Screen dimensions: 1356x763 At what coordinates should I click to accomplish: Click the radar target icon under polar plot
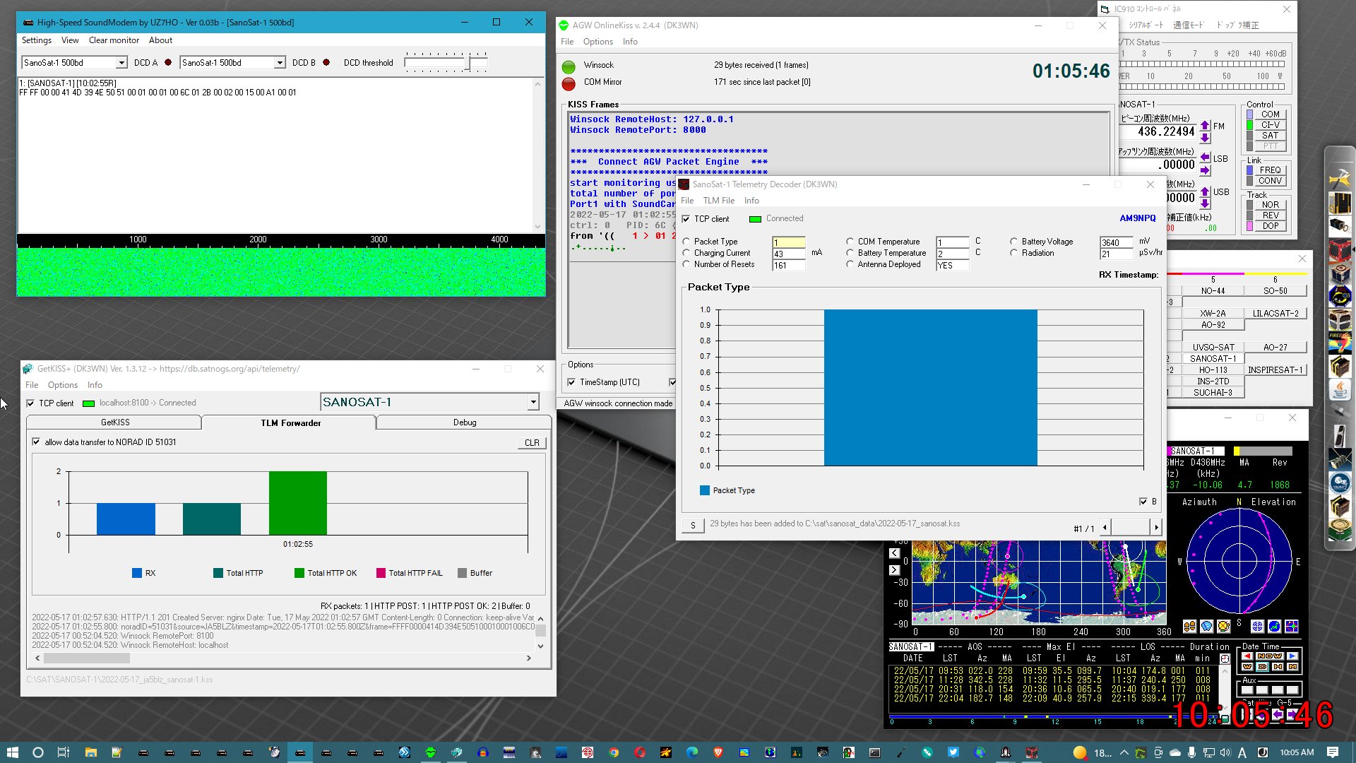pos(1257,626)
